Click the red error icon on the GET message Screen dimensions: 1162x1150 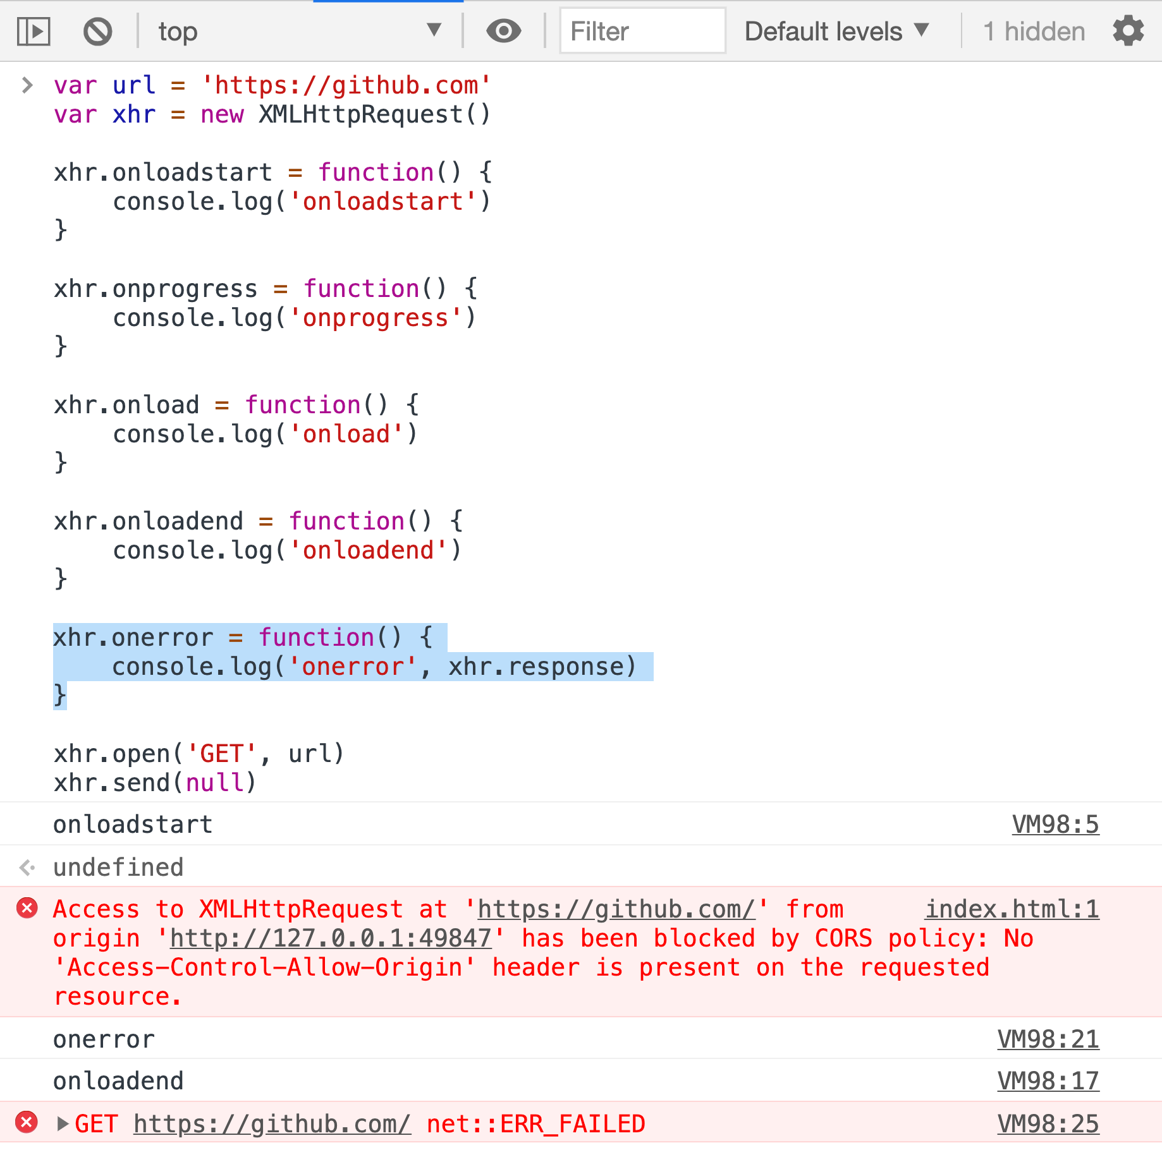pyautogui.click(x=27, y=1122)
